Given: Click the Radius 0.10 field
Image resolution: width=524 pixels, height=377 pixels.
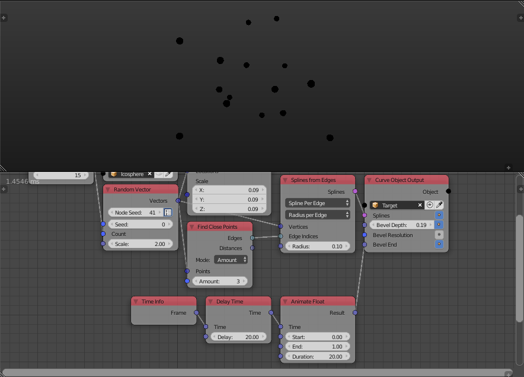Looking at the screenshot, I should 318,247.
